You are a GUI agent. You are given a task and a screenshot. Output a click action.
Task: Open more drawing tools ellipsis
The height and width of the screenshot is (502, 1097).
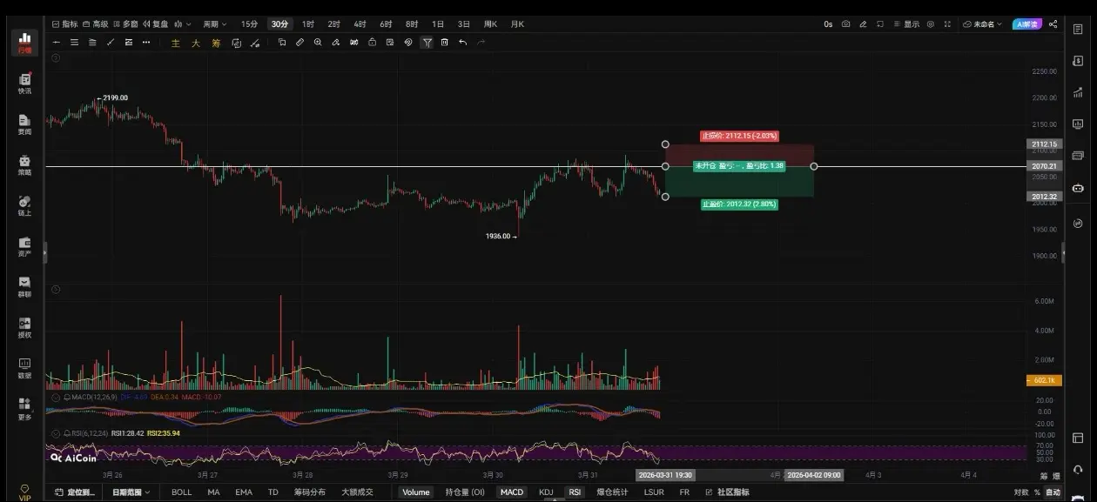pyautogui.click(x=146, y=42)
